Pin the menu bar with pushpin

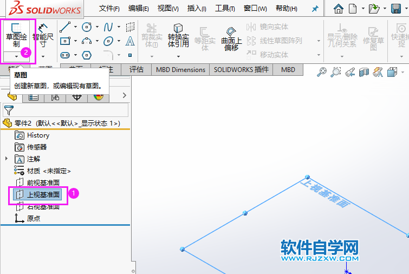coord(315,9)
